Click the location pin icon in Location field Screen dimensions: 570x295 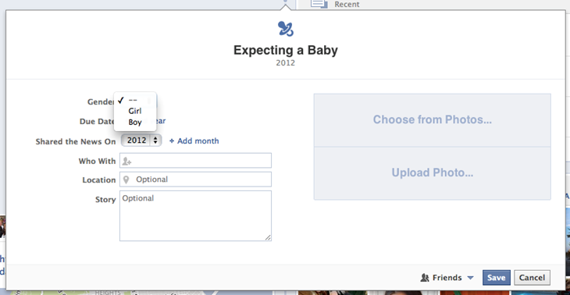pyautogui.click(x=126, y=179)
